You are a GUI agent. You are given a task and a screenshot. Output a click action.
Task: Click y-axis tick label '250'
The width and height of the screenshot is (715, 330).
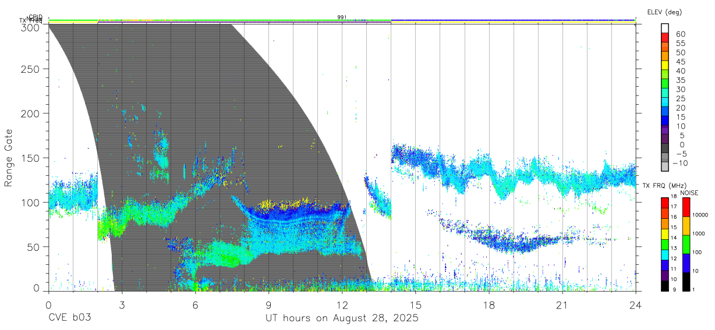pos(31,69)
